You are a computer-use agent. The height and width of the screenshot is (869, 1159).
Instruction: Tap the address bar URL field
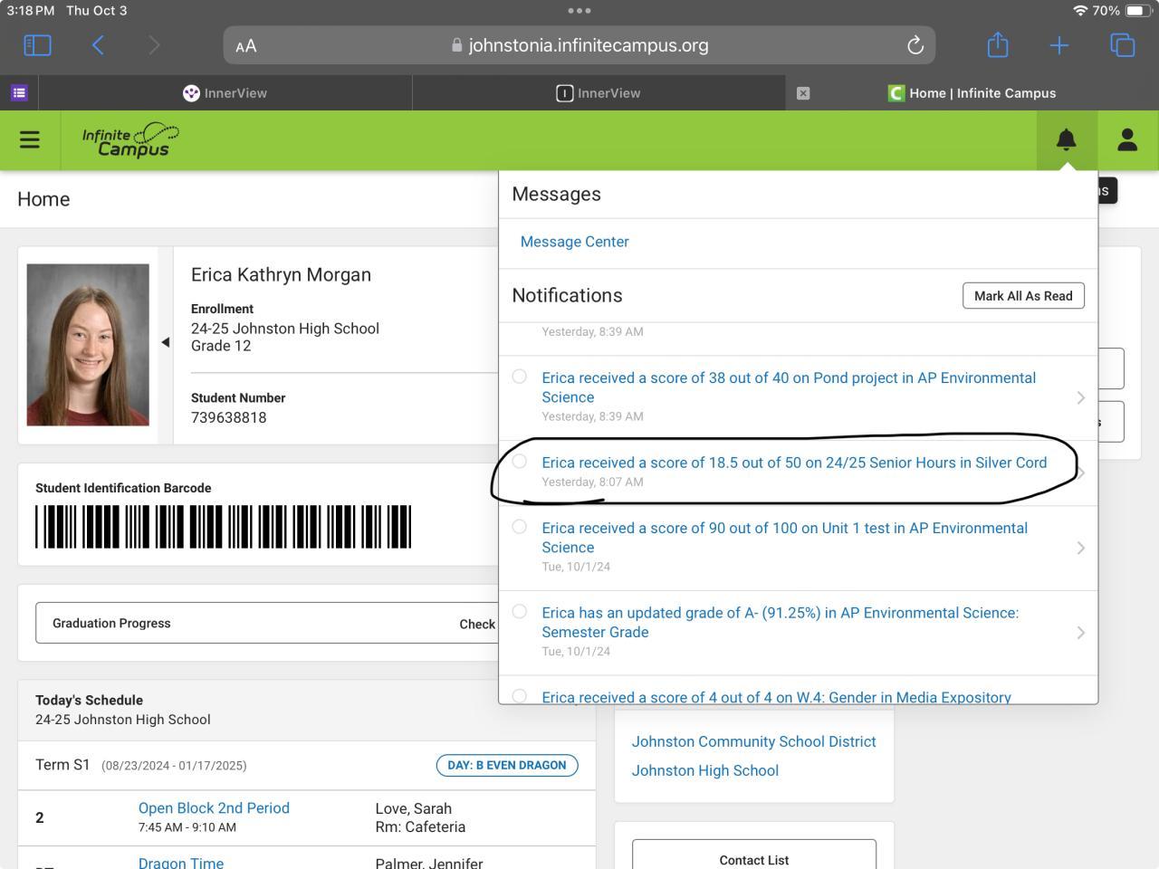click(579, 45)
